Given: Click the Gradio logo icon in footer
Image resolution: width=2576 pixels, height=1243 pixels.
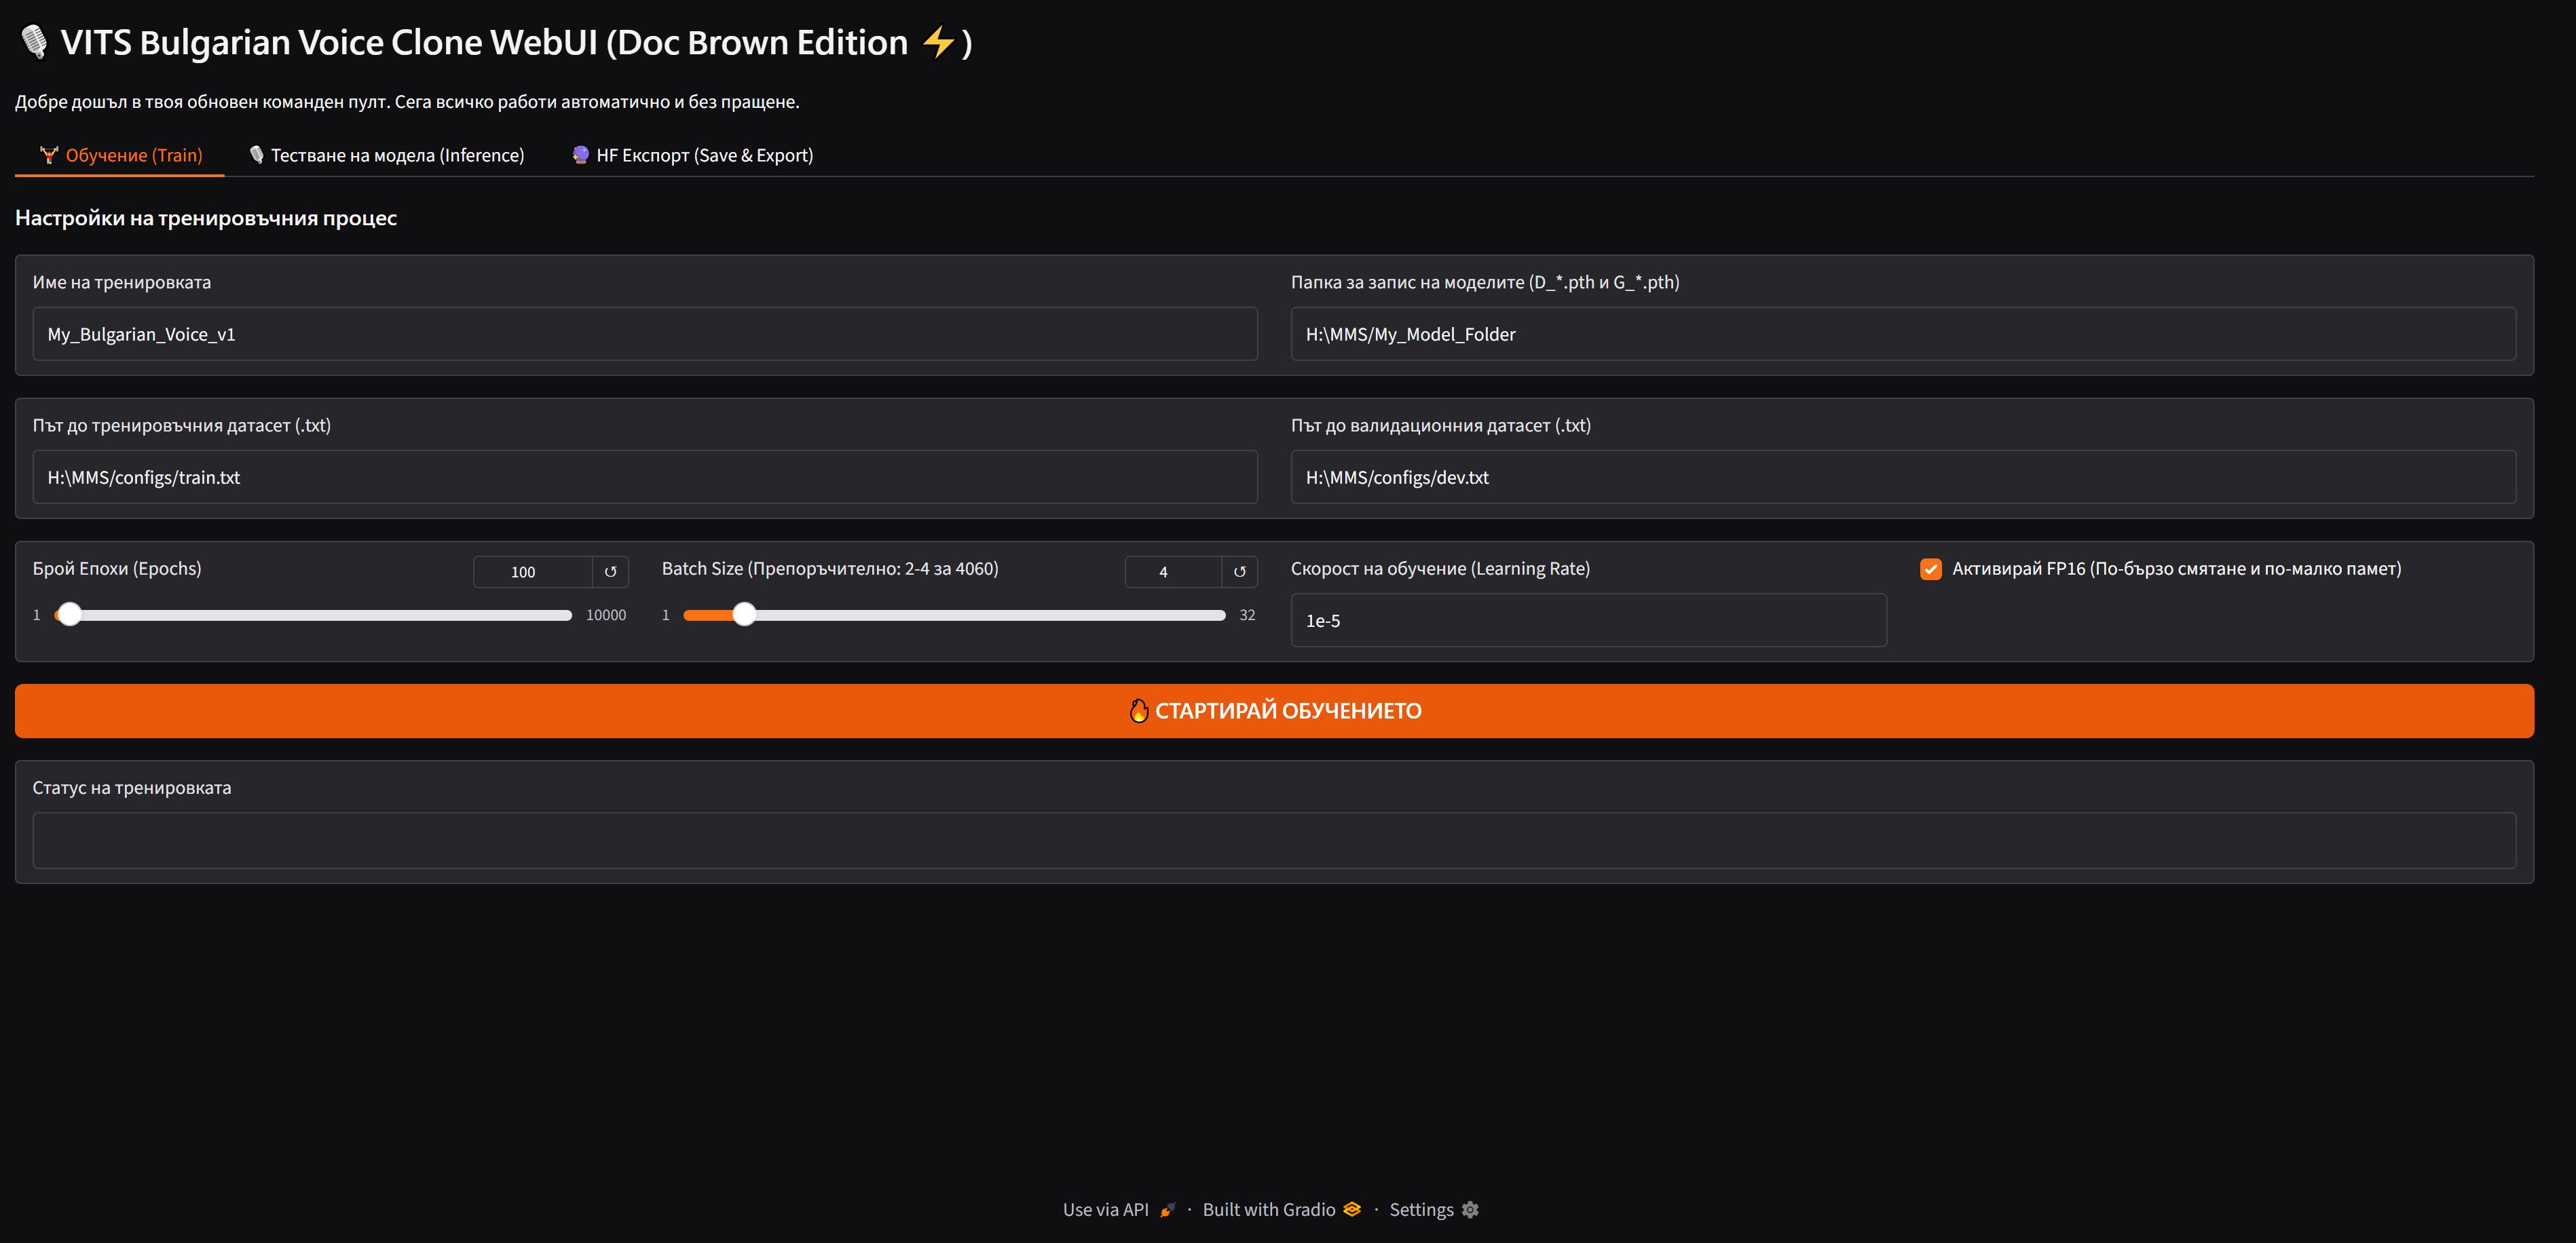Looking at the screenshot, I should point(1352,1209).
